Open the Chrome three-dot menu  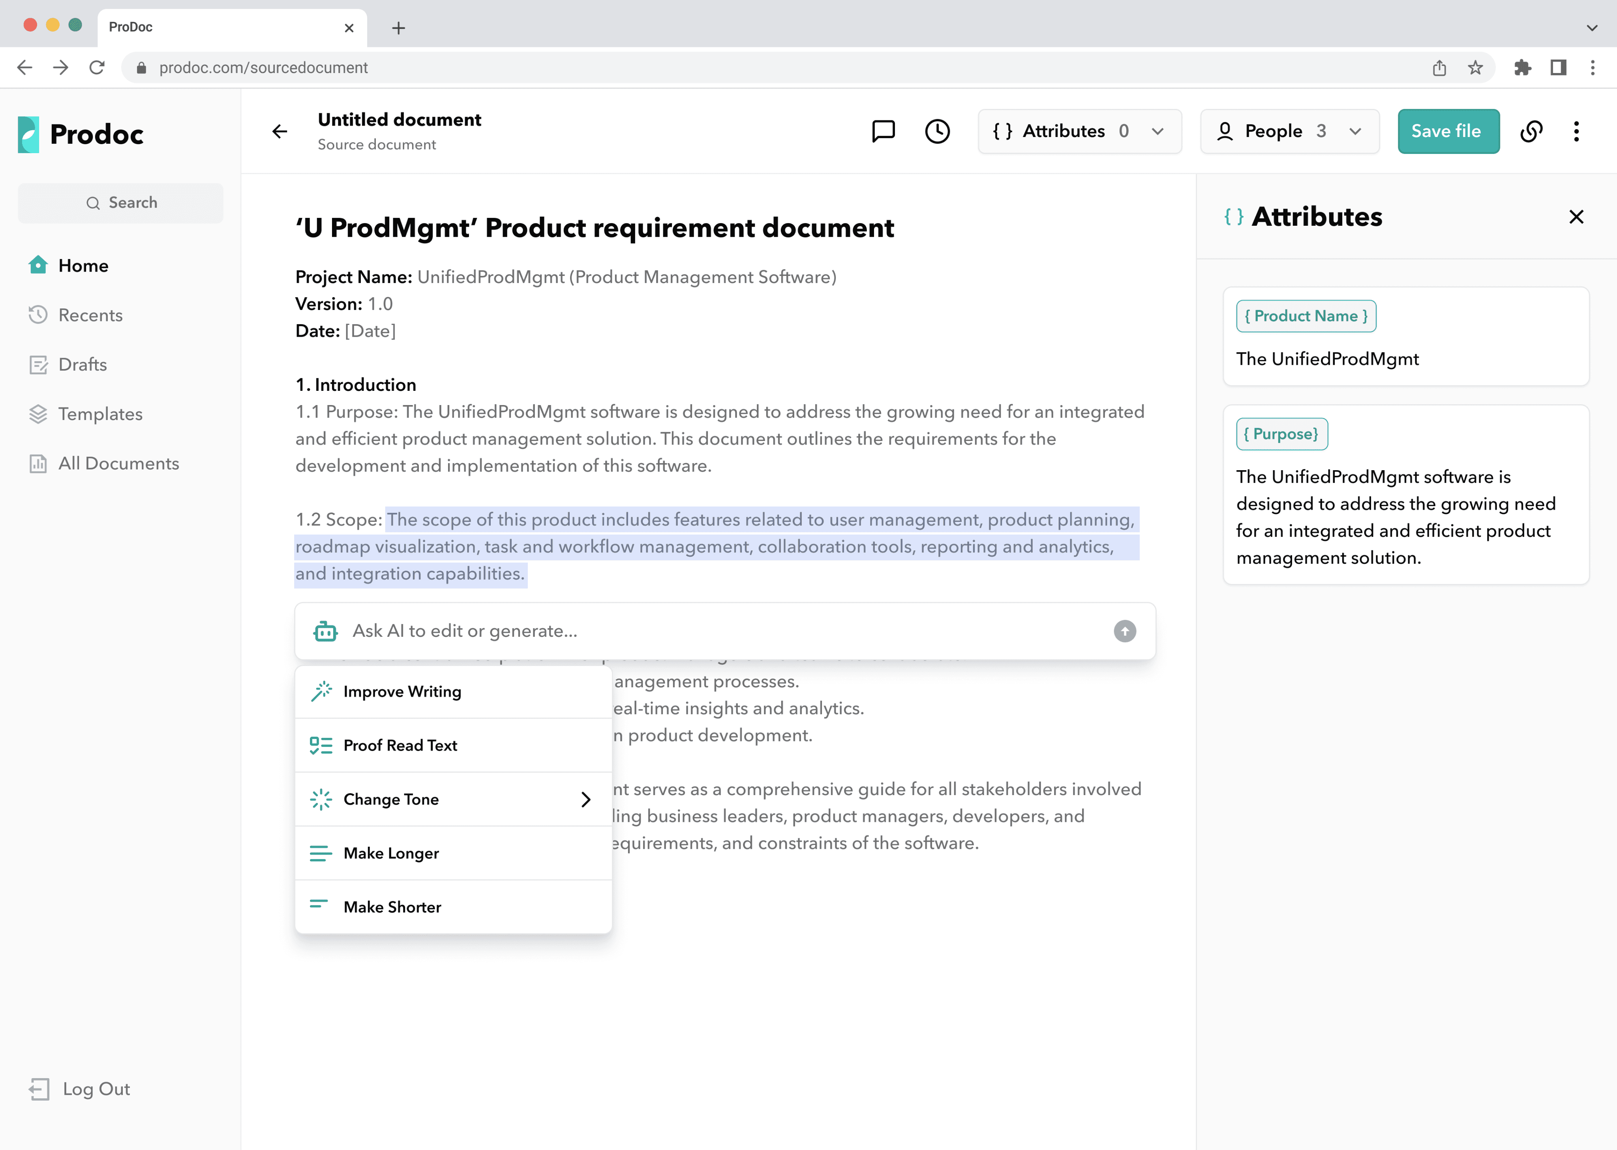(1593, 67)
